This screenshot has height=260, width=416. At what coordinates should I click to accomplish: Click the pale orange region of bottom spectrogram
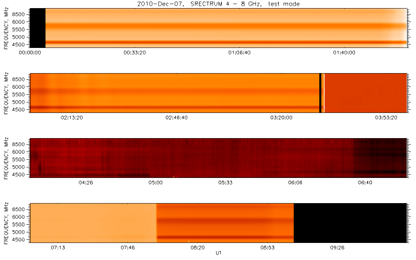[x=93, y=223]
